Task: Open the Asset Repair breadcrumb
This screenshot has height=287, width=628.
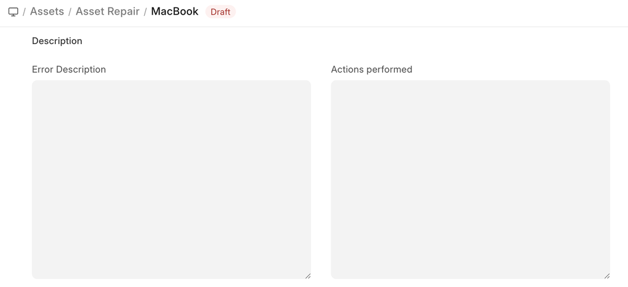Action: coord(107,12)
